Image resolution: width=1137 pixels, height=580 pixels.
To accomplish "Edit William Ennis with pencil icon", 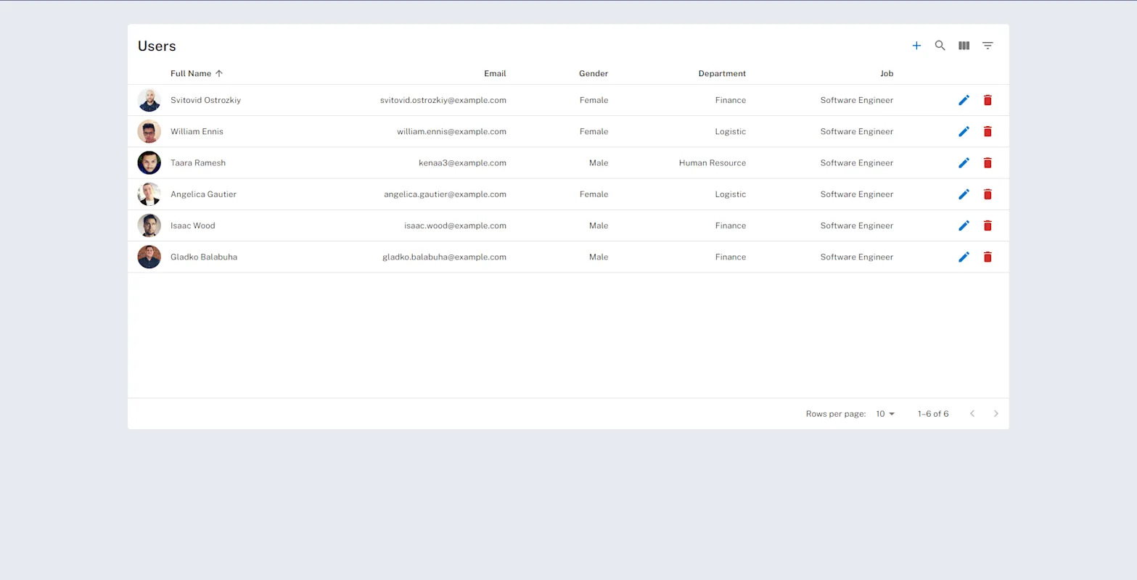I will pyautogui.click(x=964, y=131).
